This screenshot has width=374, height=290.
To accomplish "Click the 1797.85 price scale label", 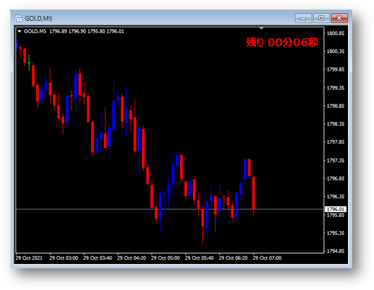I will click(x=335, y=142).
